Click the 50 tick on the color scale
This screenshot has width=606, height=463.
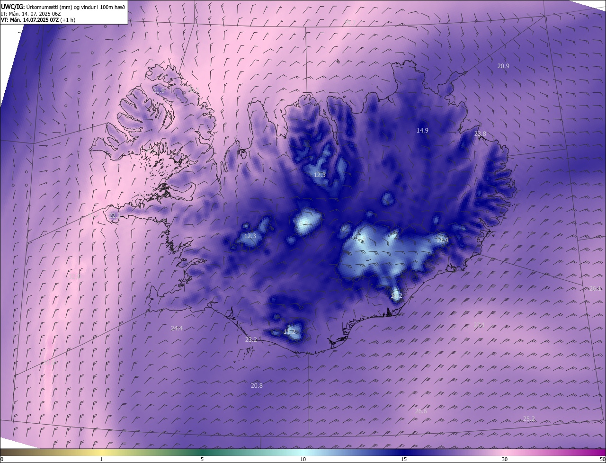[x=602, y=459]
